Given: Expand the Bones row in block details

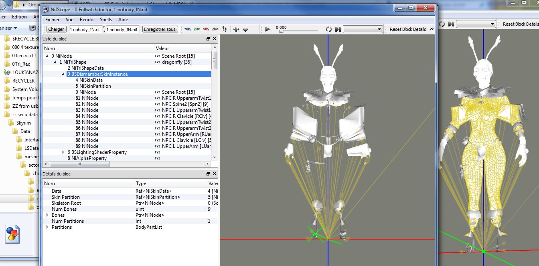Looking at the screenshot, I should pyautogui.click(x=47, y=215).
